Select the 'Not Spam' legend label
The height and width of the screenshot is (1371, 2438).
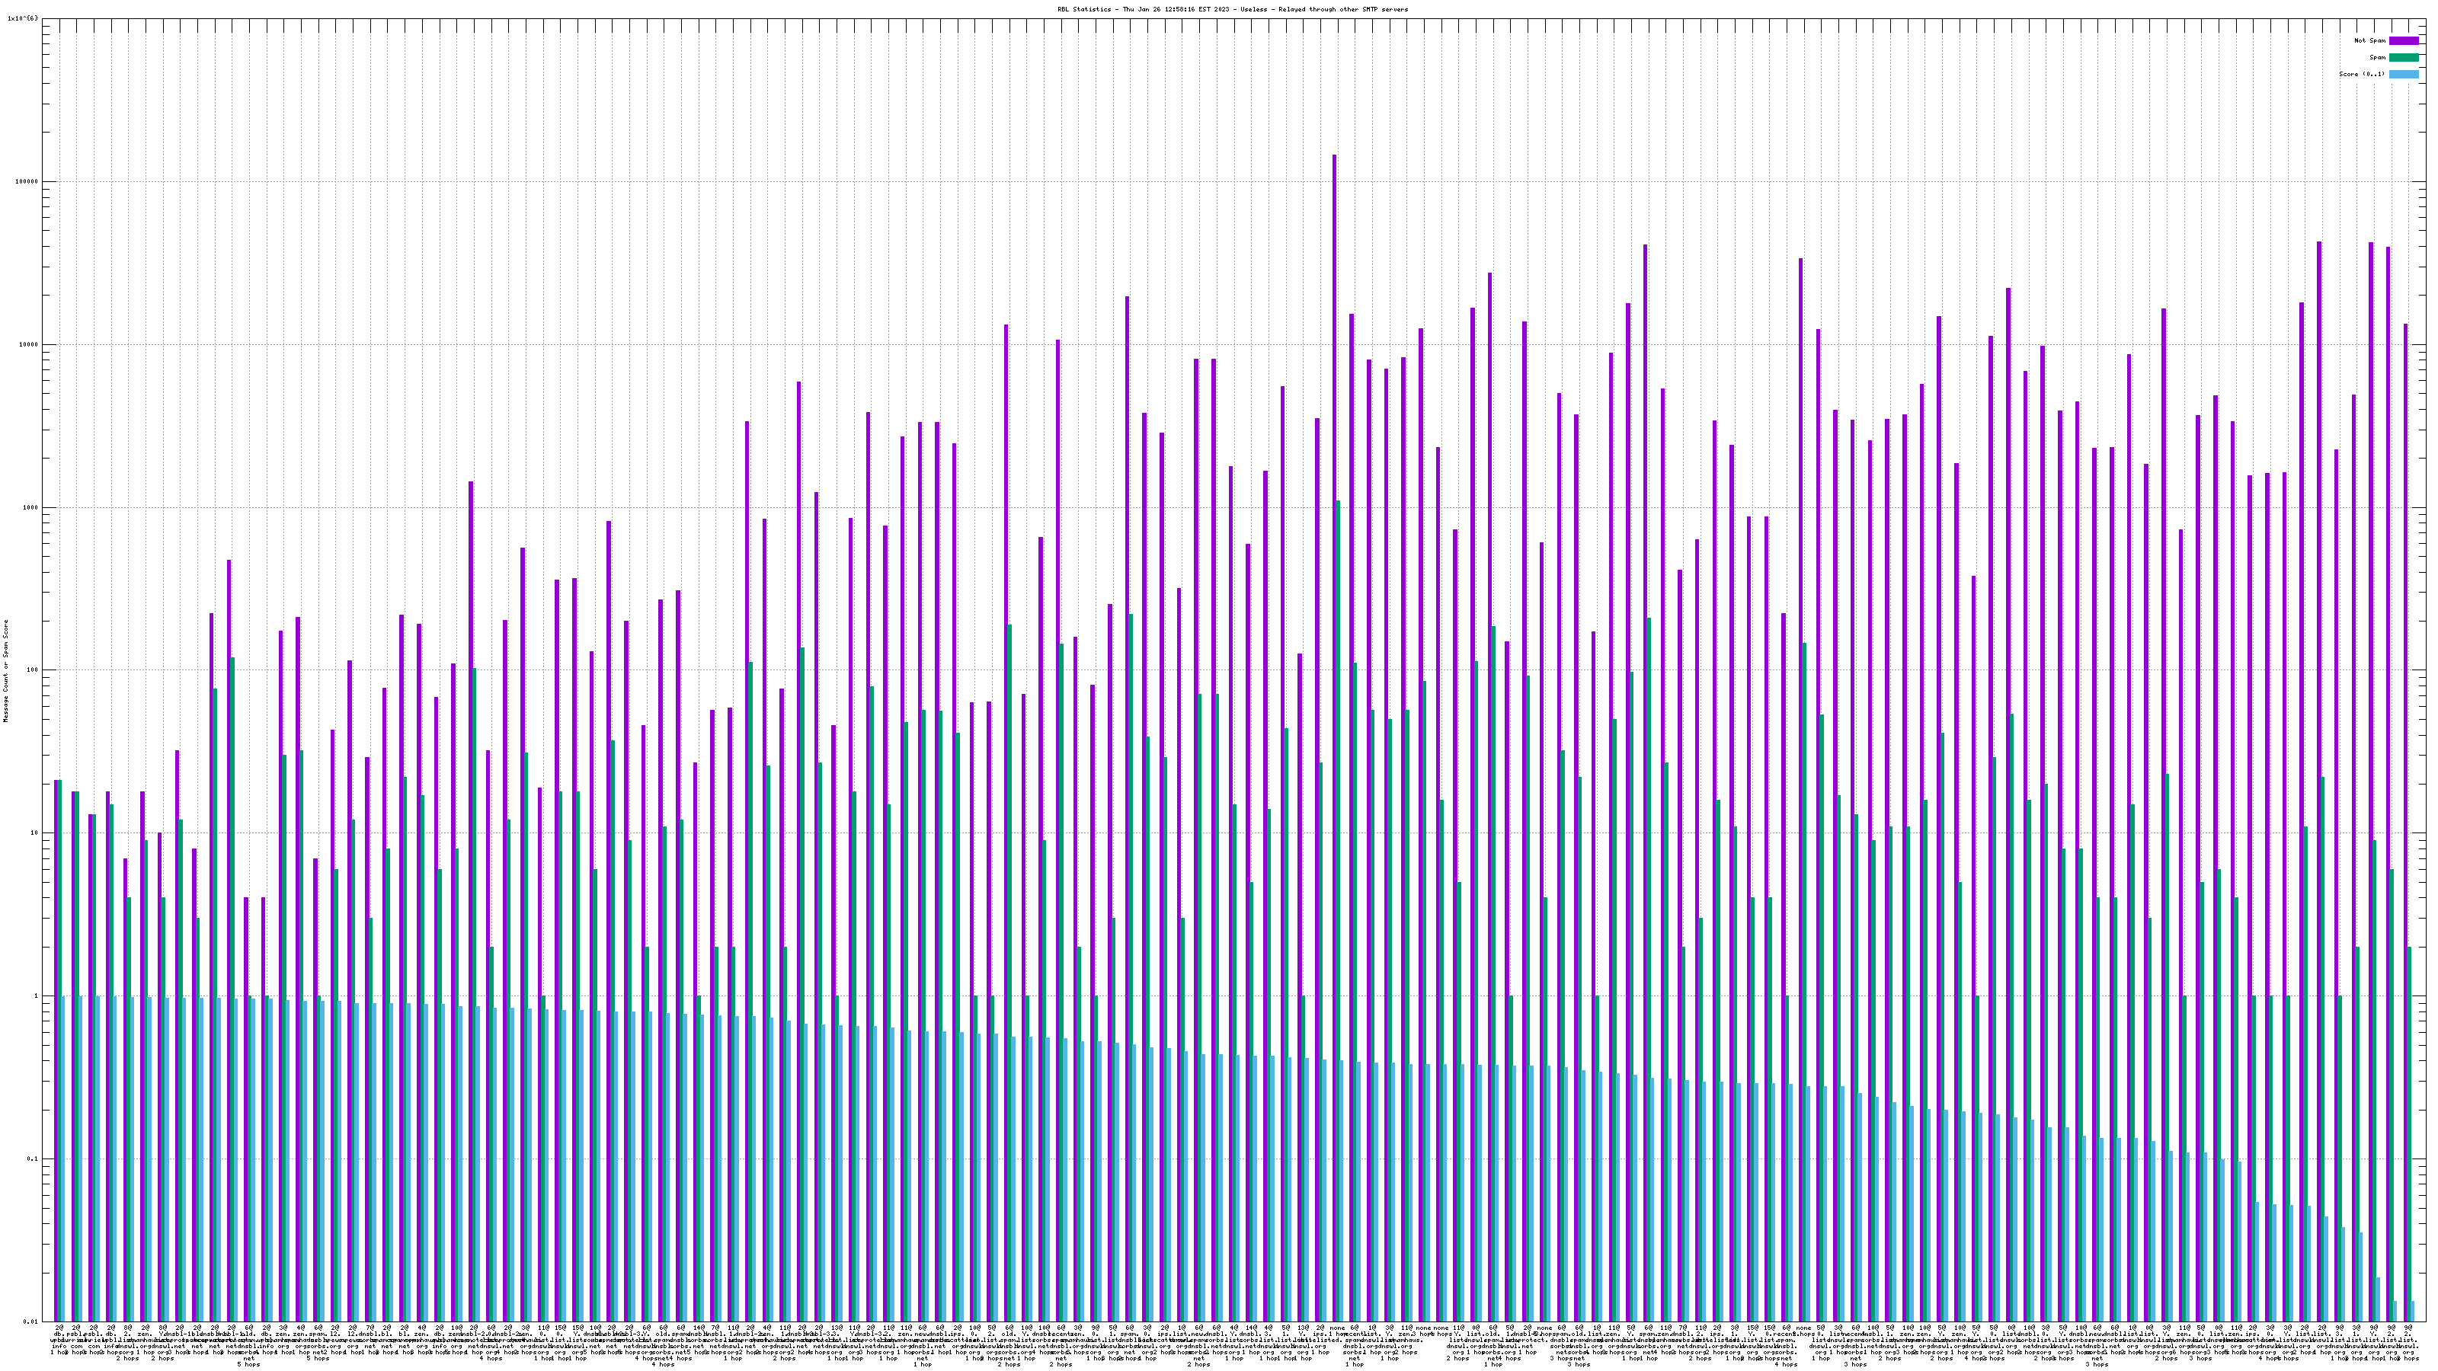2370,40
